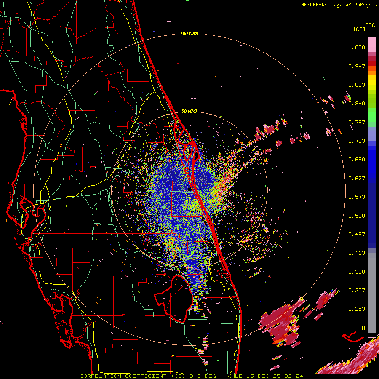Click the 0.840 scale label
Viewport: 379px width, 379px height.
[x=357, y=104]
